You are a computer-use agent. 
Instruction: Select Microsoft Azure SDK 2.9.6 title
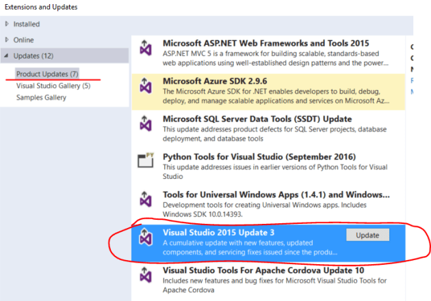(x=215, y=81)
